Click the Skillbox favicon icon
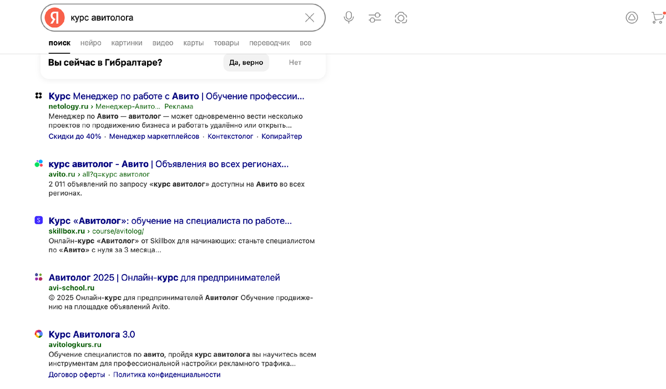Image resolution: width=666 pixels, height=389 pixels. 38,220
